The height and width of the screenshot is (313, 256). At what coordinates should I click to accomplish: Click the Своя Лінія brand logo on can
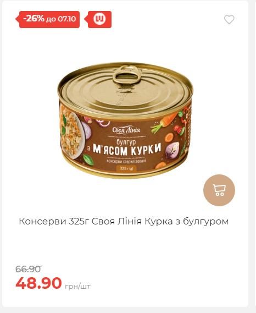126,130
